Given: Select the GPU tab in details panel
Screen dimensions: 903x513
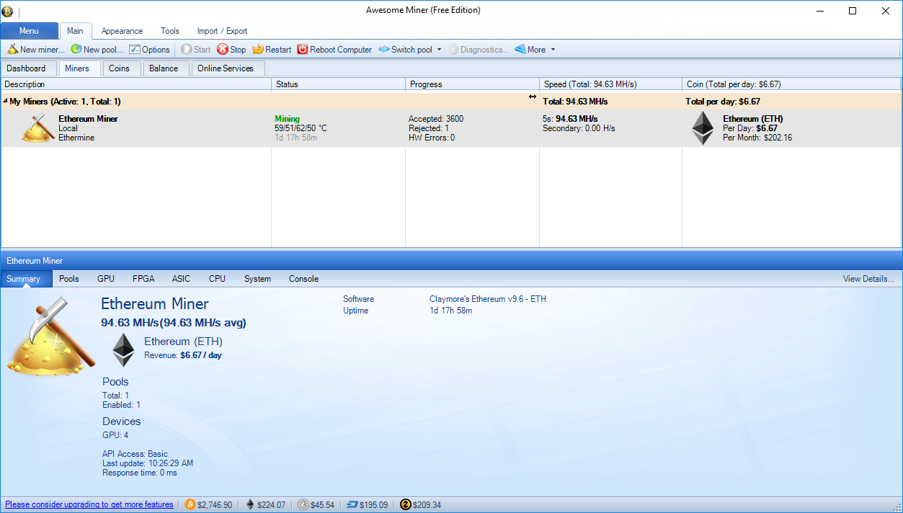Looking at the screenshot, I should (x=106, y=279).
